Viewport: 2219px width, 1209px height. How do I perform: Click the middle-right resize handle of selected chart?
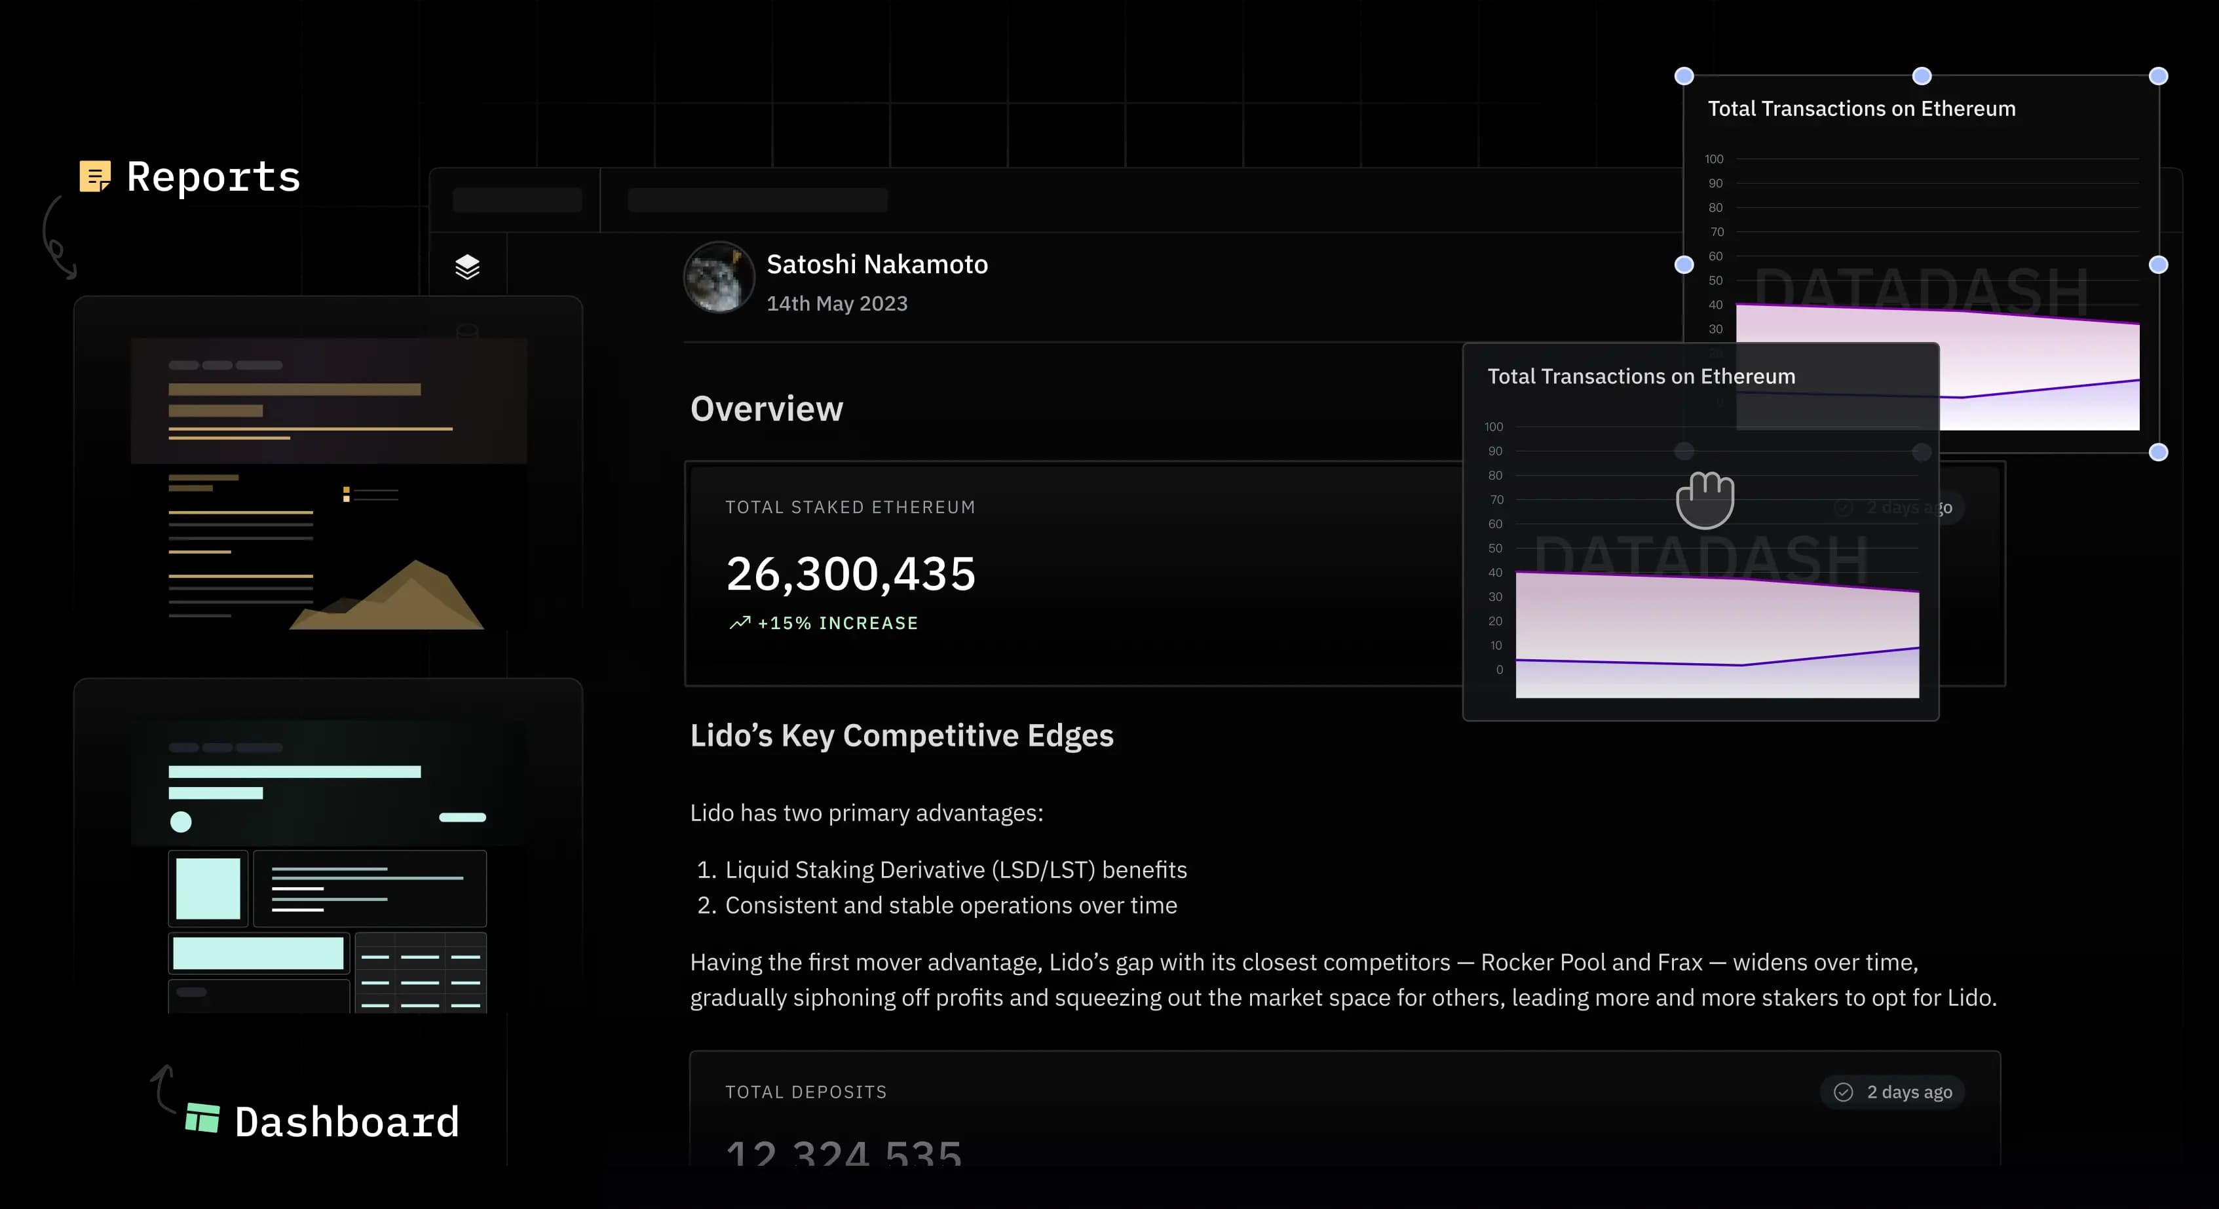[2158, 265]
